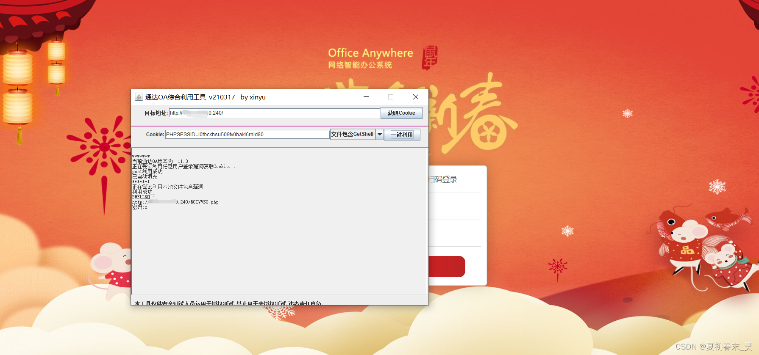The height and width of the screenshot is (355, 759).
Task: Click the 正在尝试利用任意用户登录漏洞获取Cookie line
Action: [184, 166]
